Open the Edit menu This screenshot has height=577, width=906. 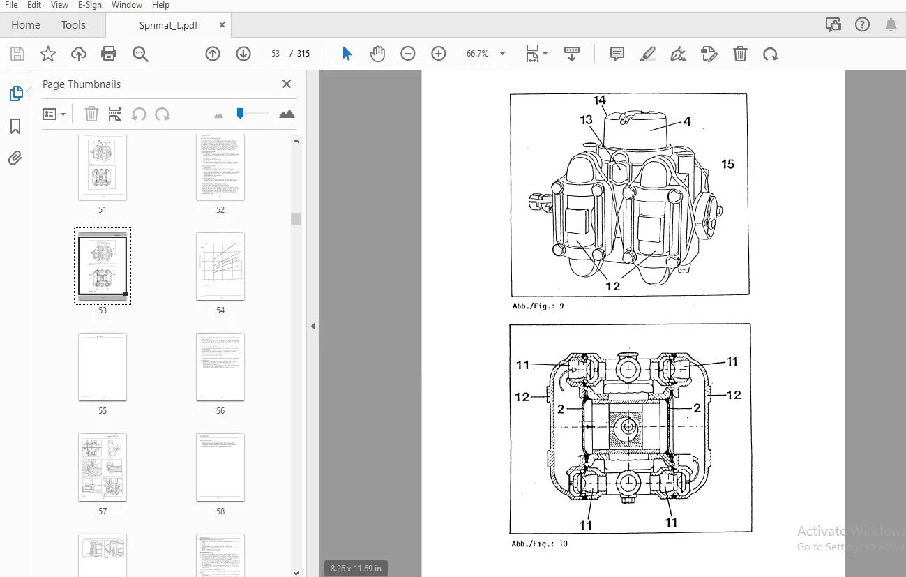click(x=34, y=5)
